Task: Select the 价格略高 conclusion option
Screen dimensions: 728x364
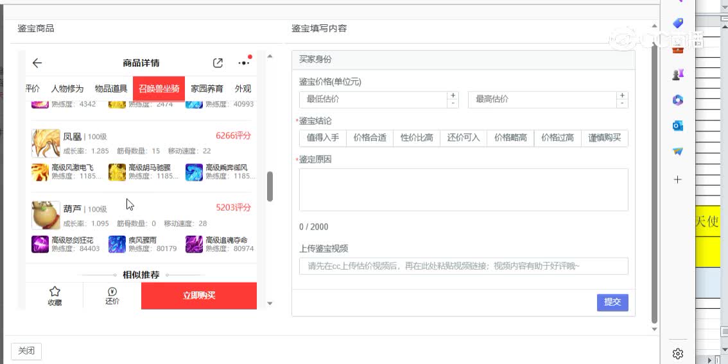Action: [510, 138]
